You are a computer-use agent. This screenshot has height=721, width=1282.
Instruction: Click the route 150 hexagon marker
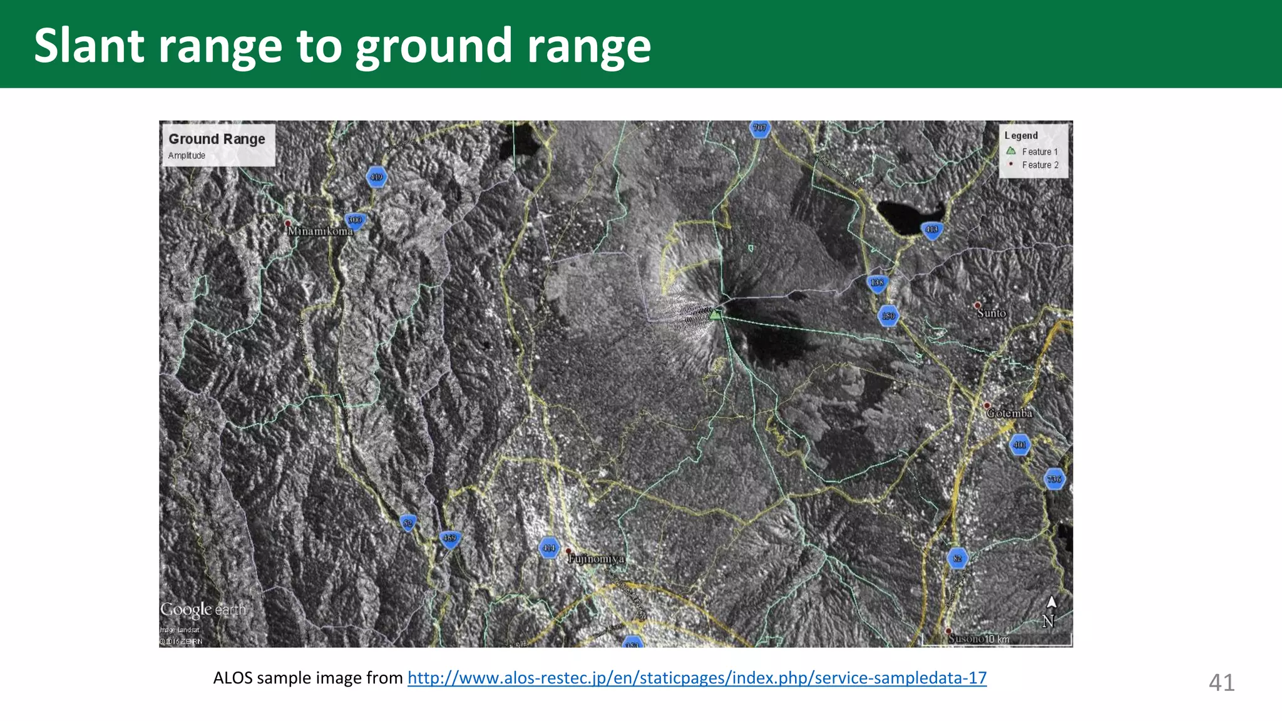888,315
